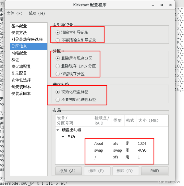This screenshot has width=184, height=186.
Task: Click the 1024 size value
Action: point(142,143)
